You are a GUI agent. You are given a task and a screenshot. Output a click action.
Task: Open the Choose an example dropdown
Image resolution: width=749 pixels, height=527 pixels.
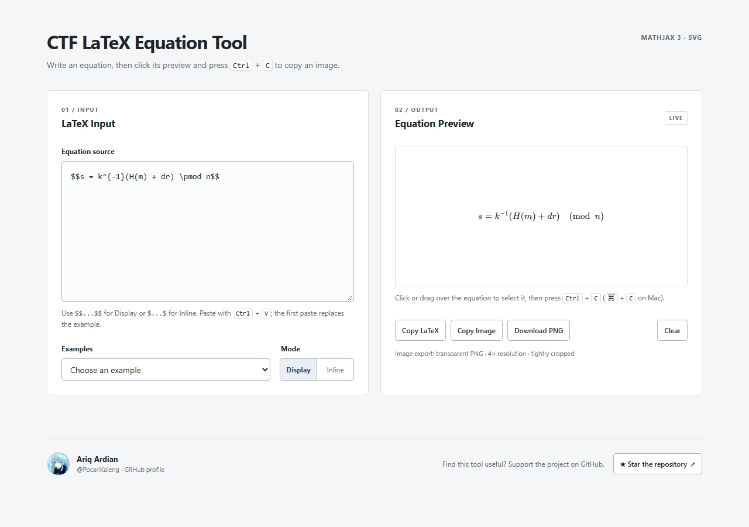pyautogui.click(x=166, y=369)
